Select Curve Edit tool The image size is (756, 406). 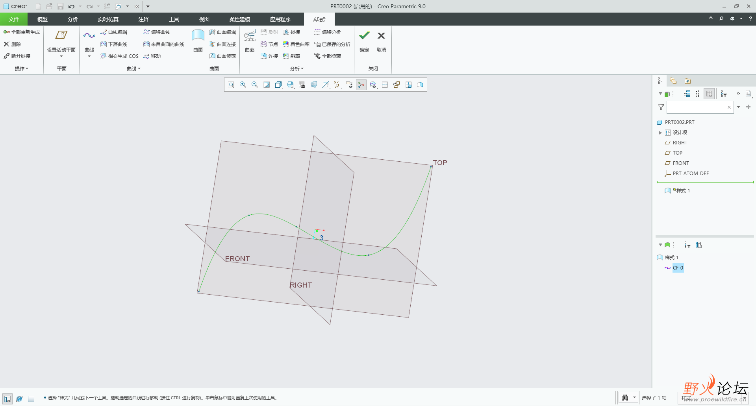114,32
